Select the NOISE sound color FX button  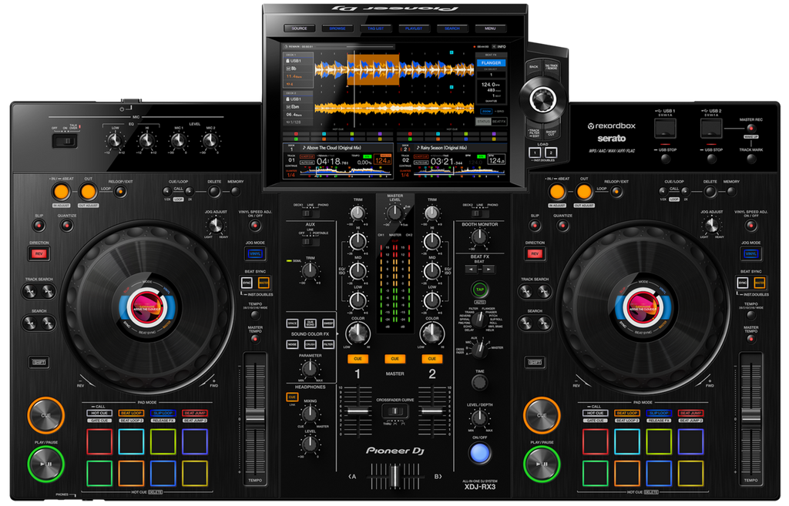(292, 344)
